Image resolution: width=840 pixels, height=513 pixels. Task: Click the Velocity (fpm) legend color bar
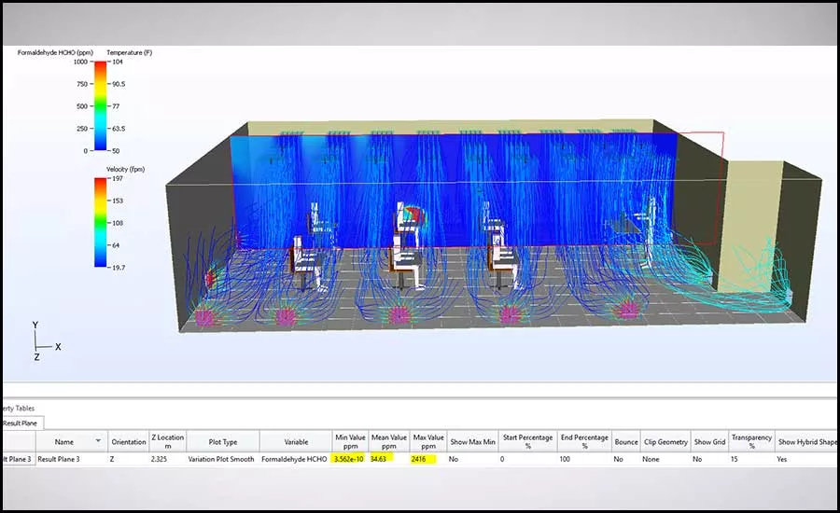click(100, 222)
